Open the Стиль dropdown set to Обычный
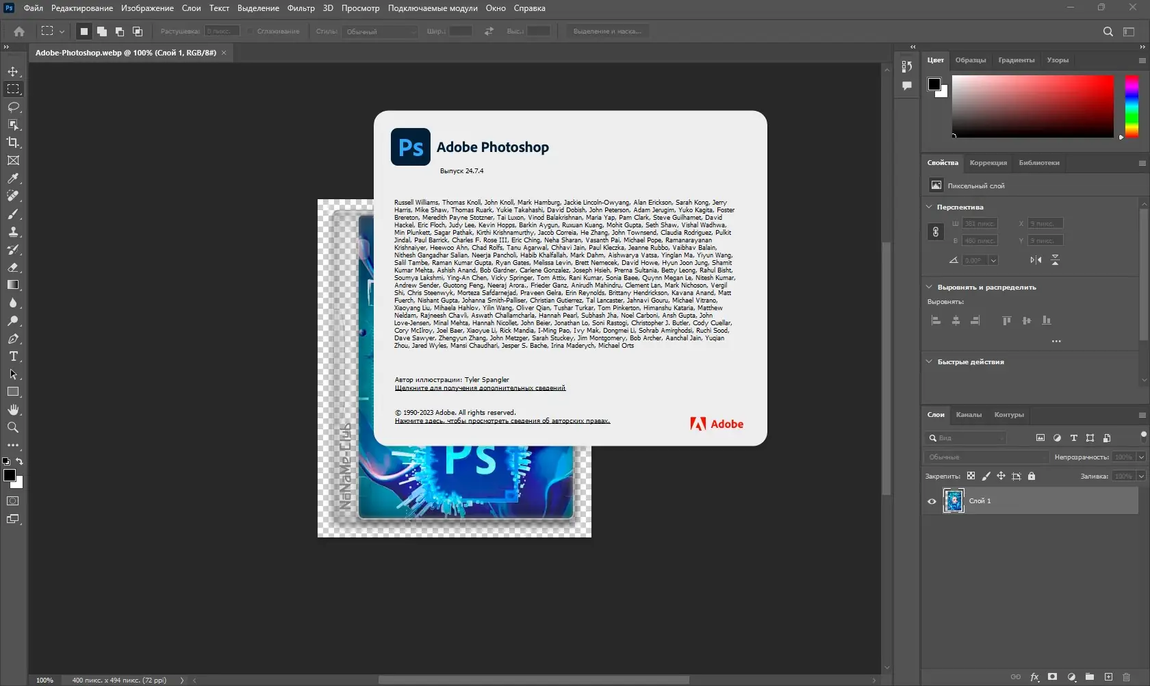Viewport: 1150px width, 686px height. [x=380, y=31]
